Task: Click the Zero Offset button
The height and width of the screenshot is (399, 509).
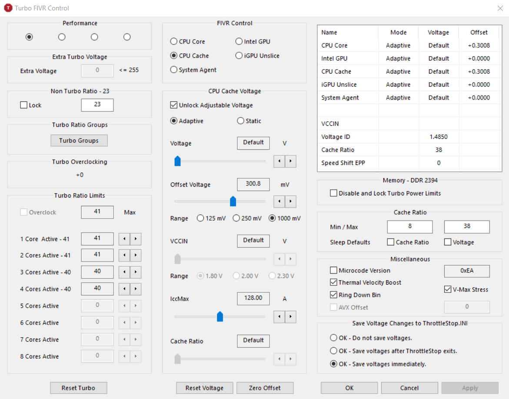Action: (x=265, y=388)
